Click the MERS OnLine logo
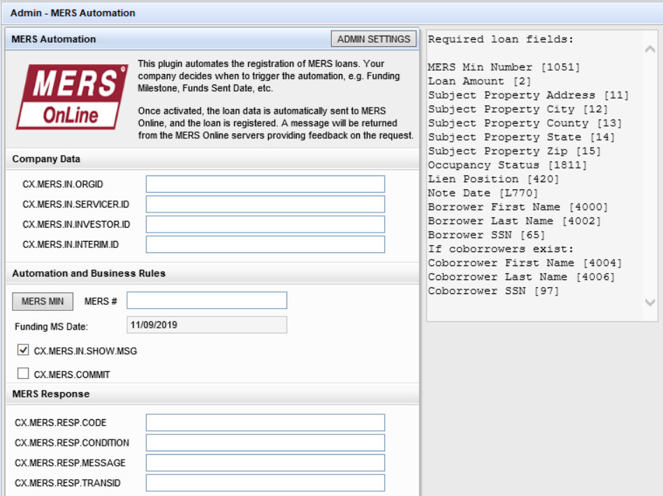The width and height of the screenshot is (663, 496). (x=71, y=96)
